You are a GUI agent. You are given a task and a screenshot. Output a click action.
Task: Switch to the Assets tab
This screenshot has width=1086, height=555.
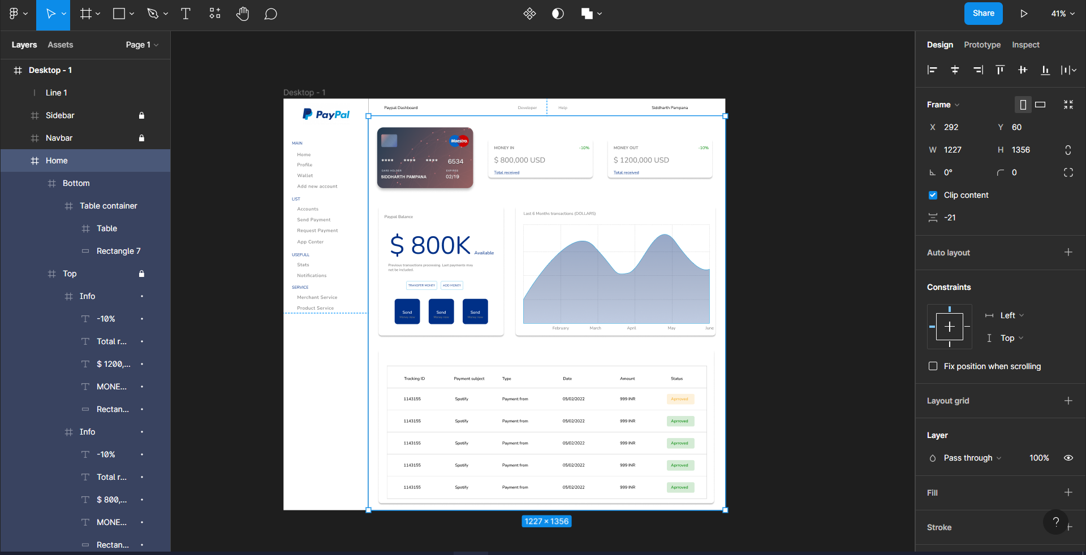(61, 45)
